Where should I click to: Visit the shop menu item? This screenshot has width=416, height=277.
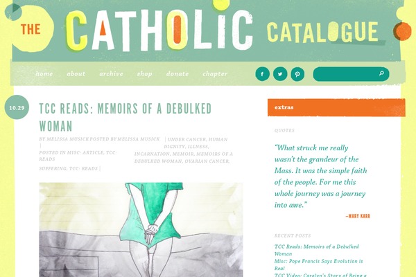point(145,74)
